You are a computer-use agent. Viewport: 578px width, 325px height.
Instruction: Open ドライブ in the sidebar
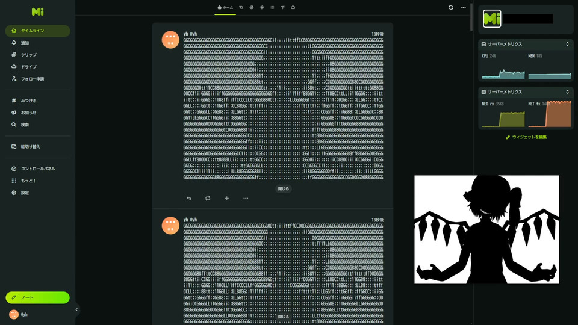coord(37,67)
